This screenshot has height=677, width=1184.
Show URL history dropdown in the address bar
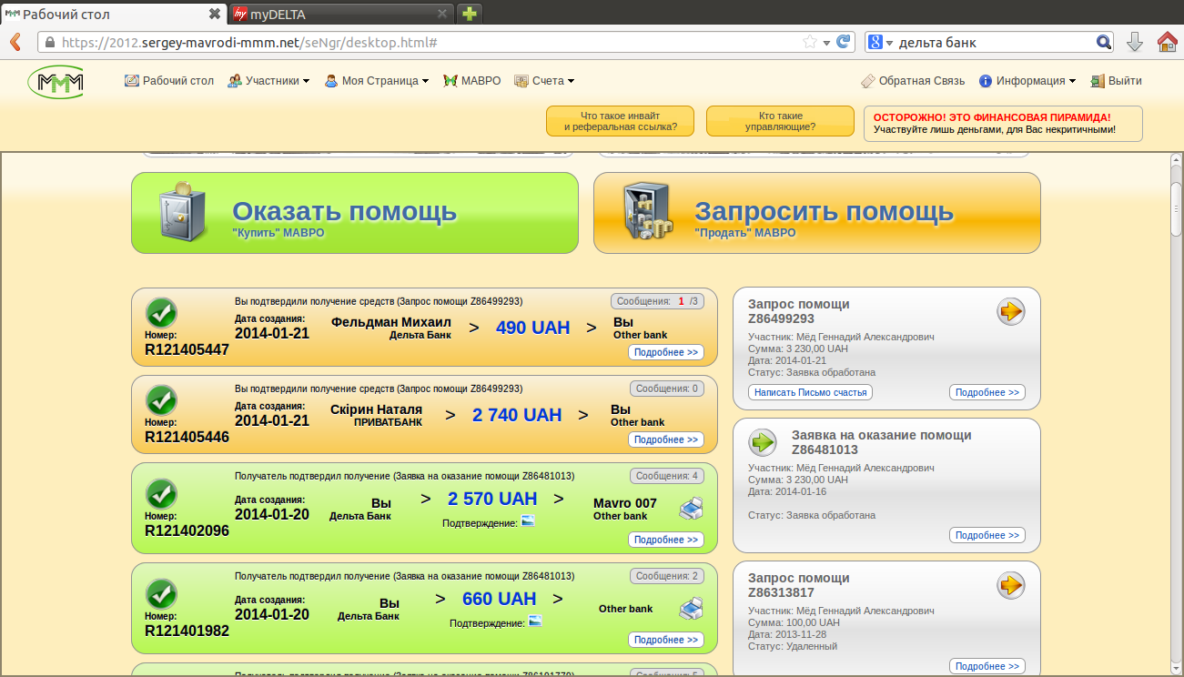[x=826, y=43]
